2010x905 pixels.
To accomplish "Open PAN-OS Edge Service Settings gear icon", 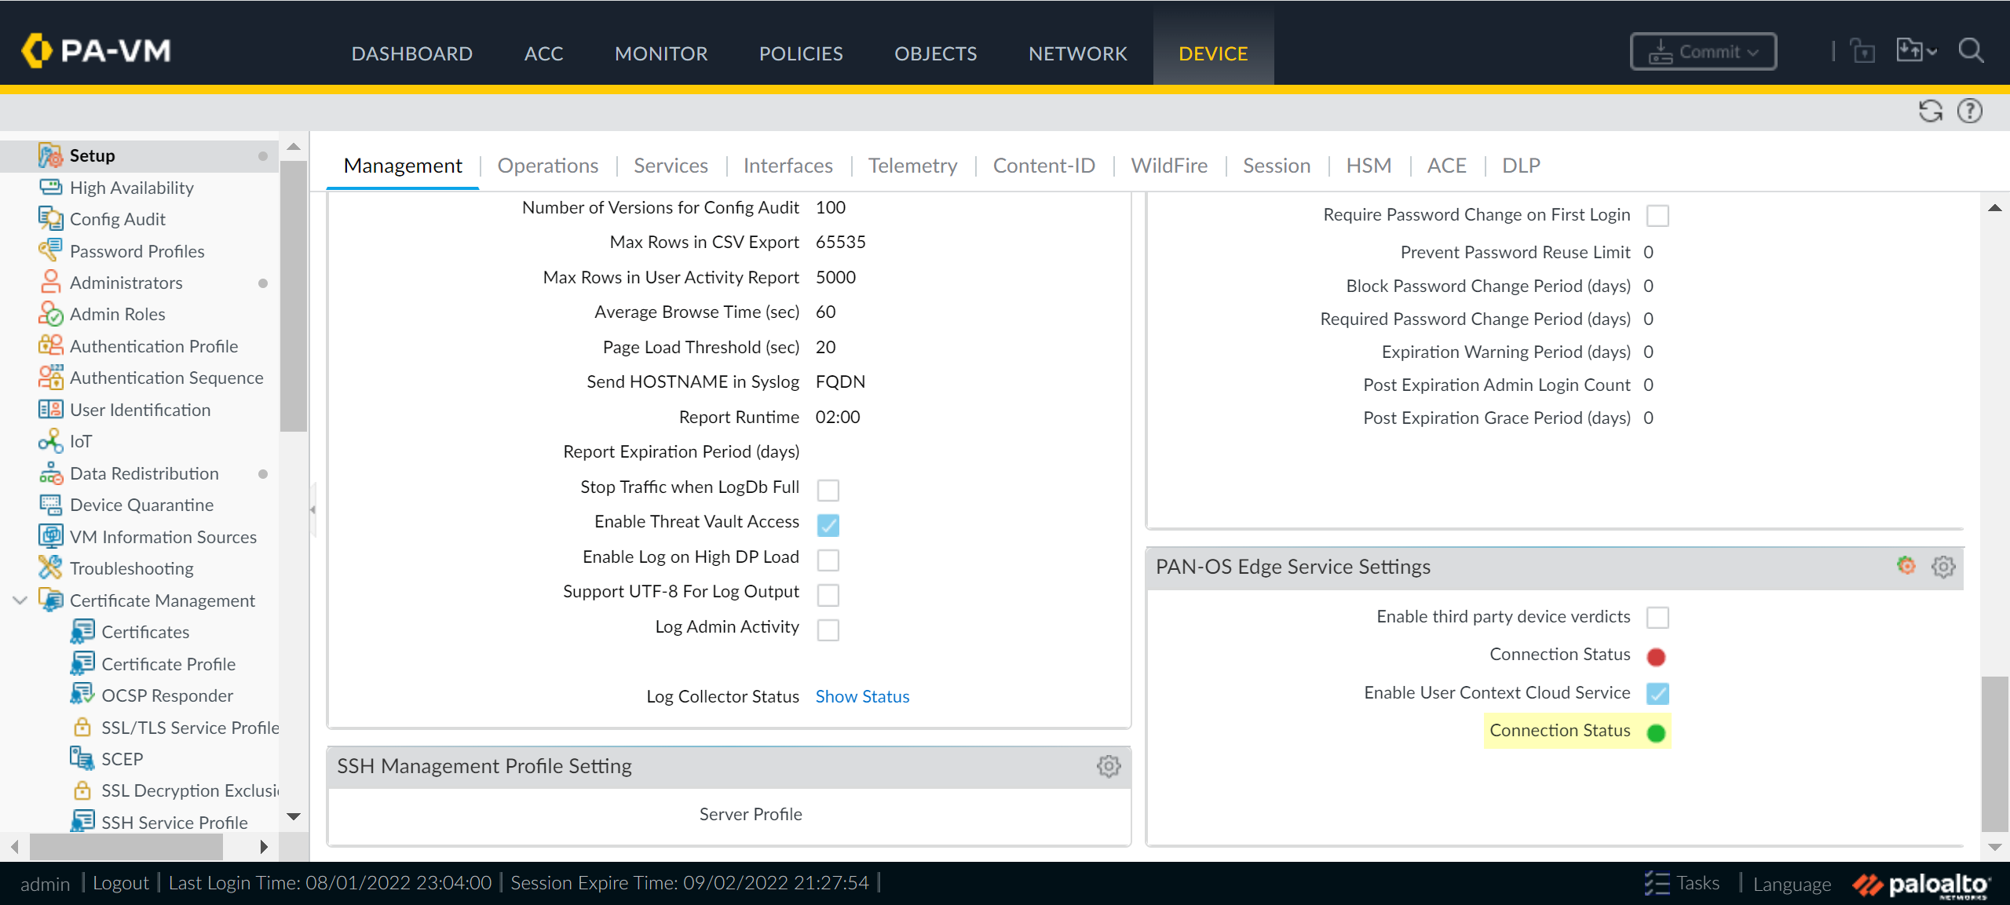I will coord(1943,567).
